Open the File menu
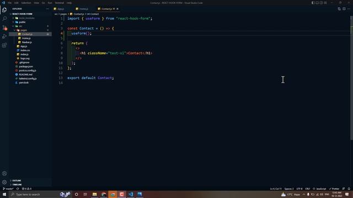The width and height of the screenshot is (353, 198). click(x=10, y=3)
